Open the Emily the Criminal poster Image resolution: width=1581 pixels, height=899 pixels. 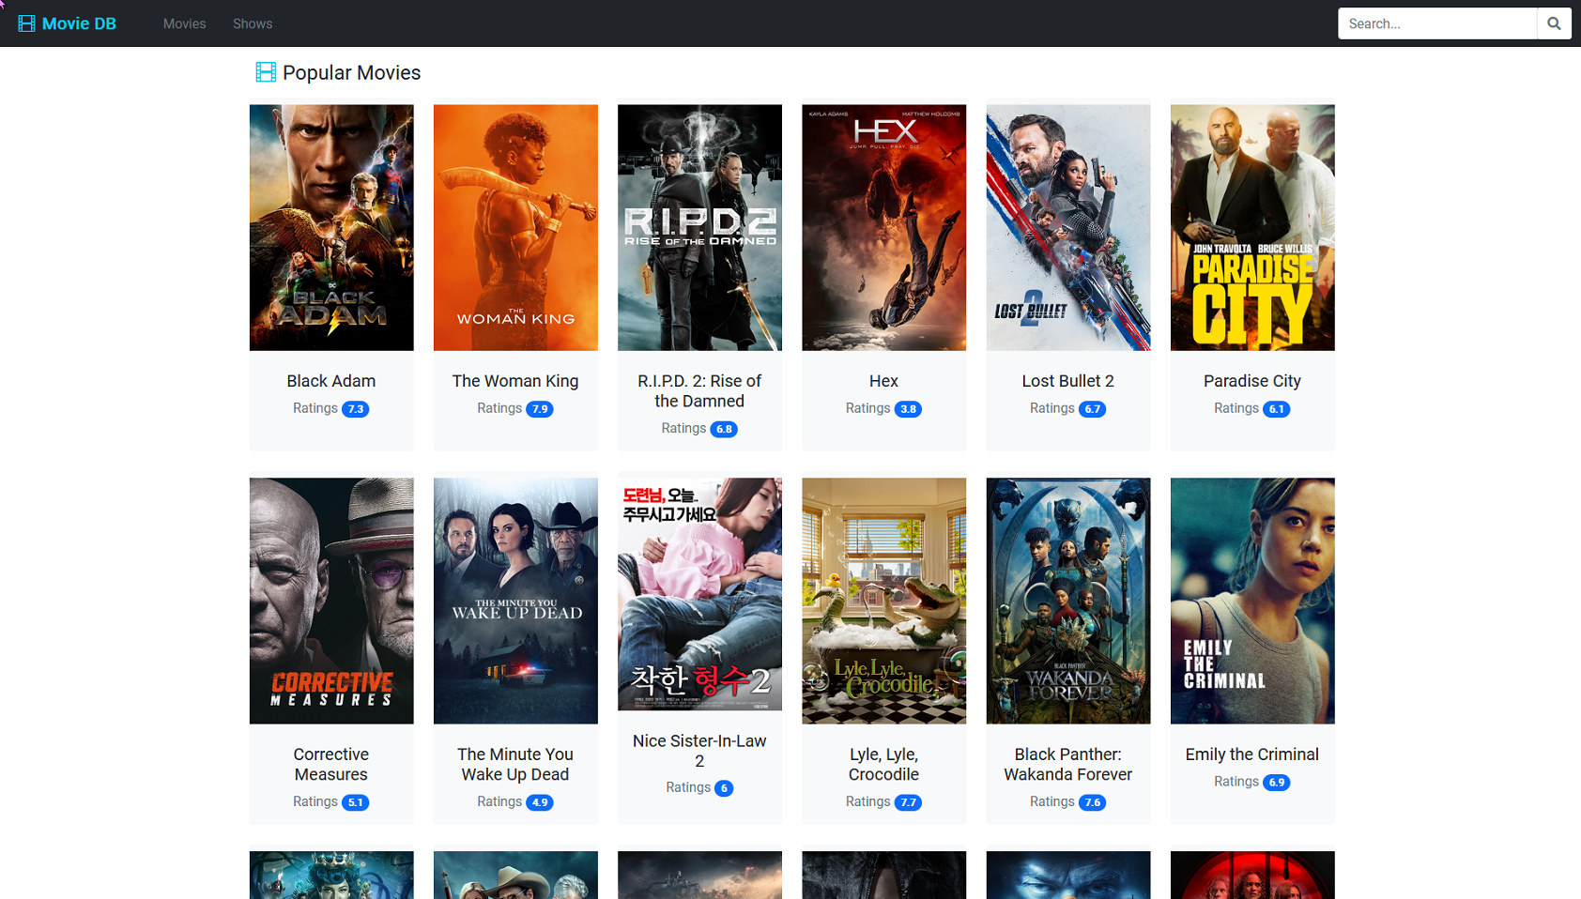1252,601
